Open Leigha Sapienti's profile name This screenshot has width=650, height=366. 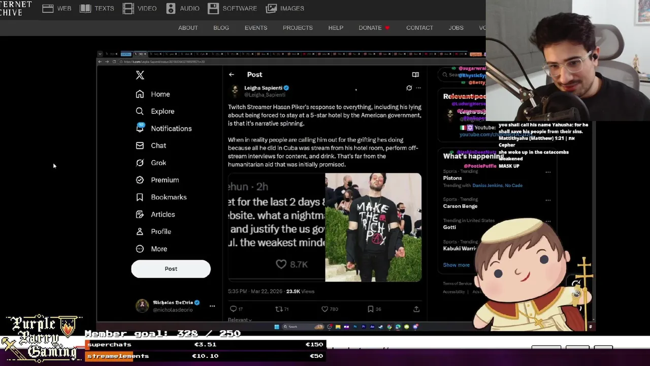tap(263, 88)
